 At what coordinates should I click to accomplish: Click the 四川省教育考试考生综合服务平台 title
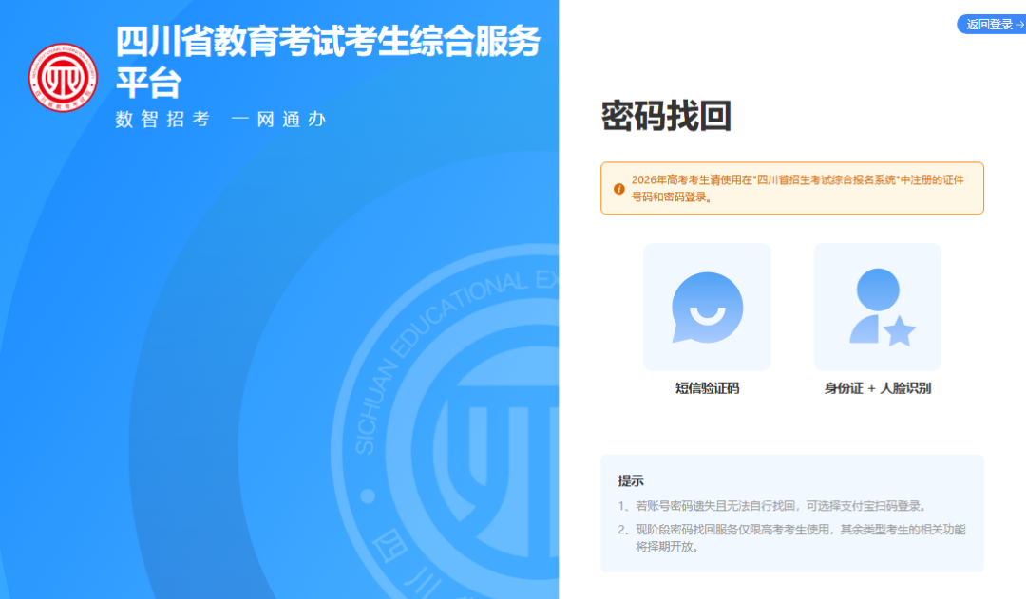tap(328, 61)
